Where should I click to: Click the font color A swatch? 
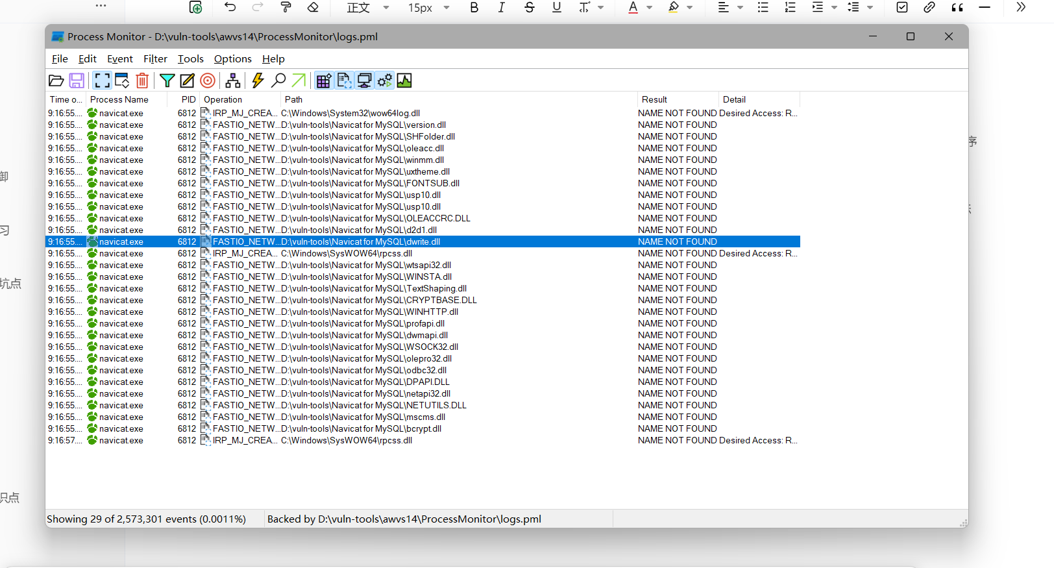[633, 7]
